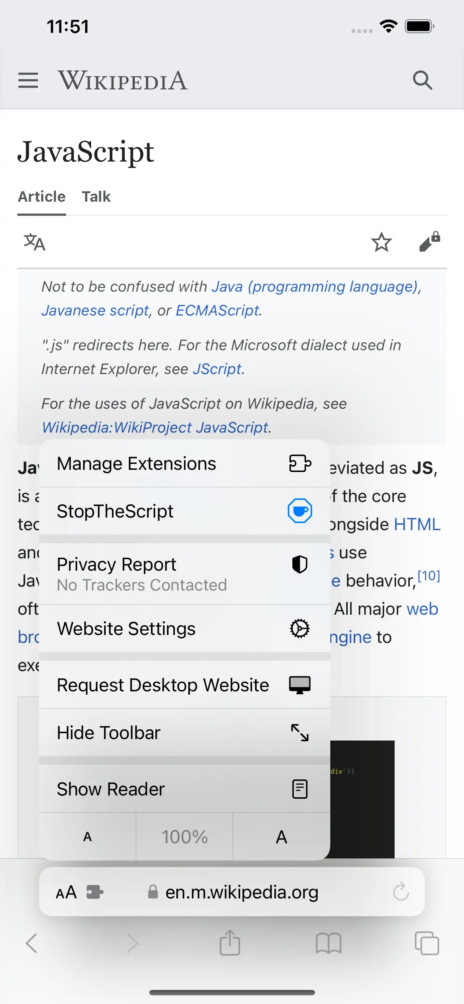Reload the page with refresh icon
The width and height of the screenshot is (464, 1004).
tap(400, 891)
